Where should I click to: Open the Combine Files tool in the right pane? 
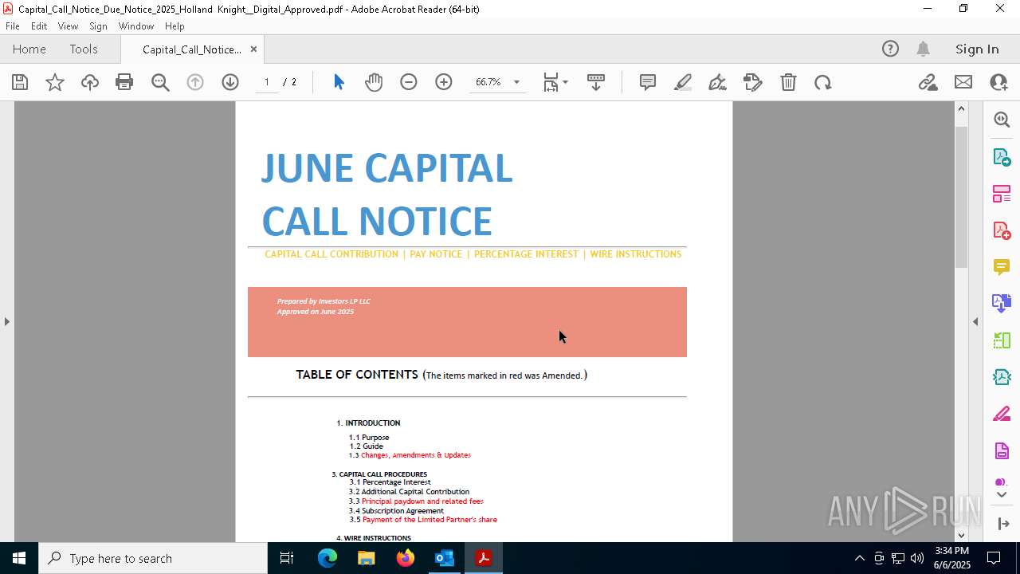[1002, 304]
